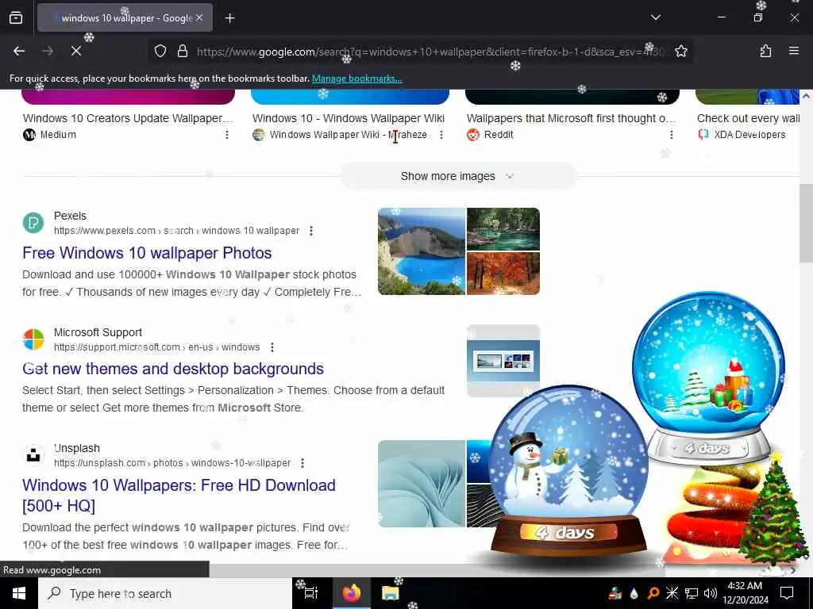813x609 pixels.
Task: Open a new tab with the plus button
Action: [229, 18]
